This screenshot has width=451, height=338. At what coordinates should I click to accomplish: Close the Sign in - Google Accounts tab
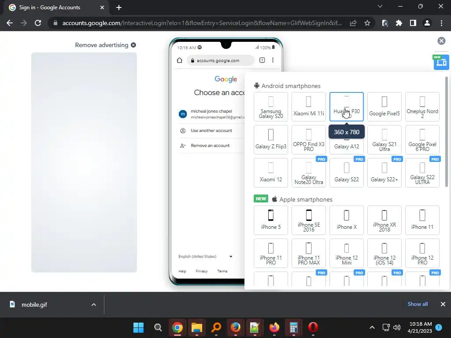pyautogui.click(x=102, y=7)
